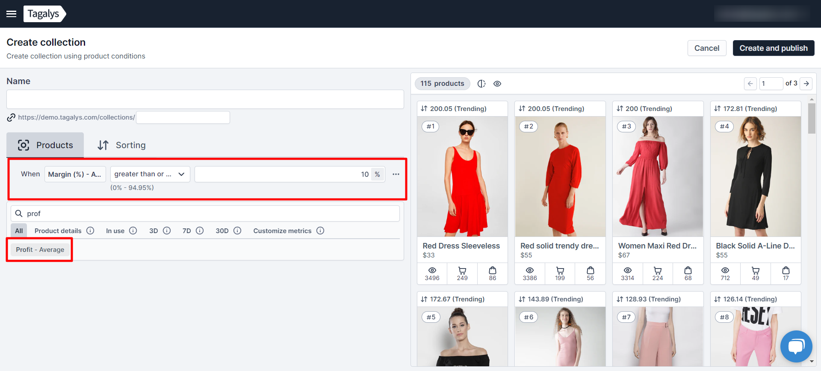Choose the Profit - Average option
The height and width of the screenshot is (371, 821).
(x=40, y=250)
